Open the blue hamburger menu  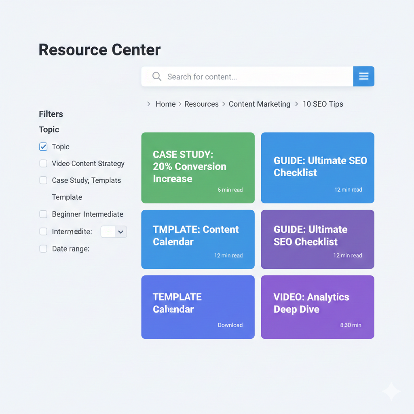tap(363, 76)
